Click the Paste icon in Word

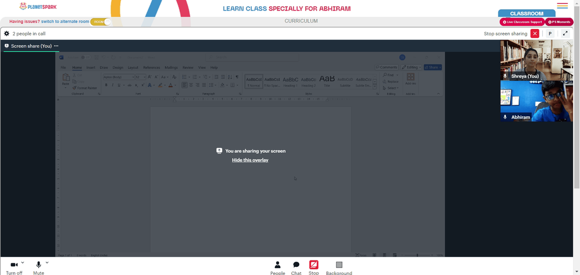coord(66,77)
